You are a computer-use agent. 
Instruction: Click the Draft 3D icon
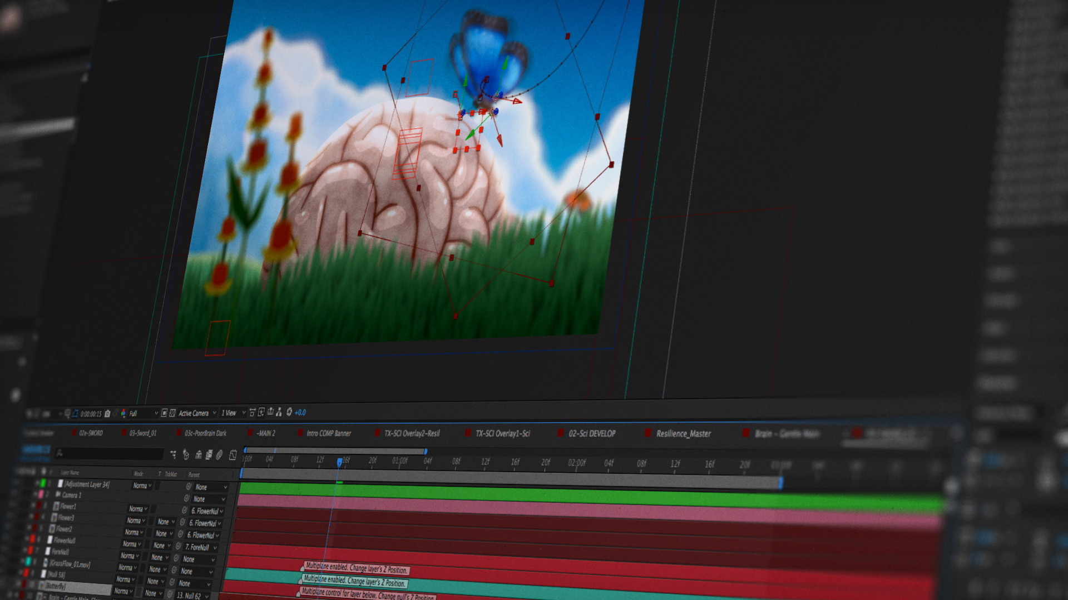click(x=186, y=454)
